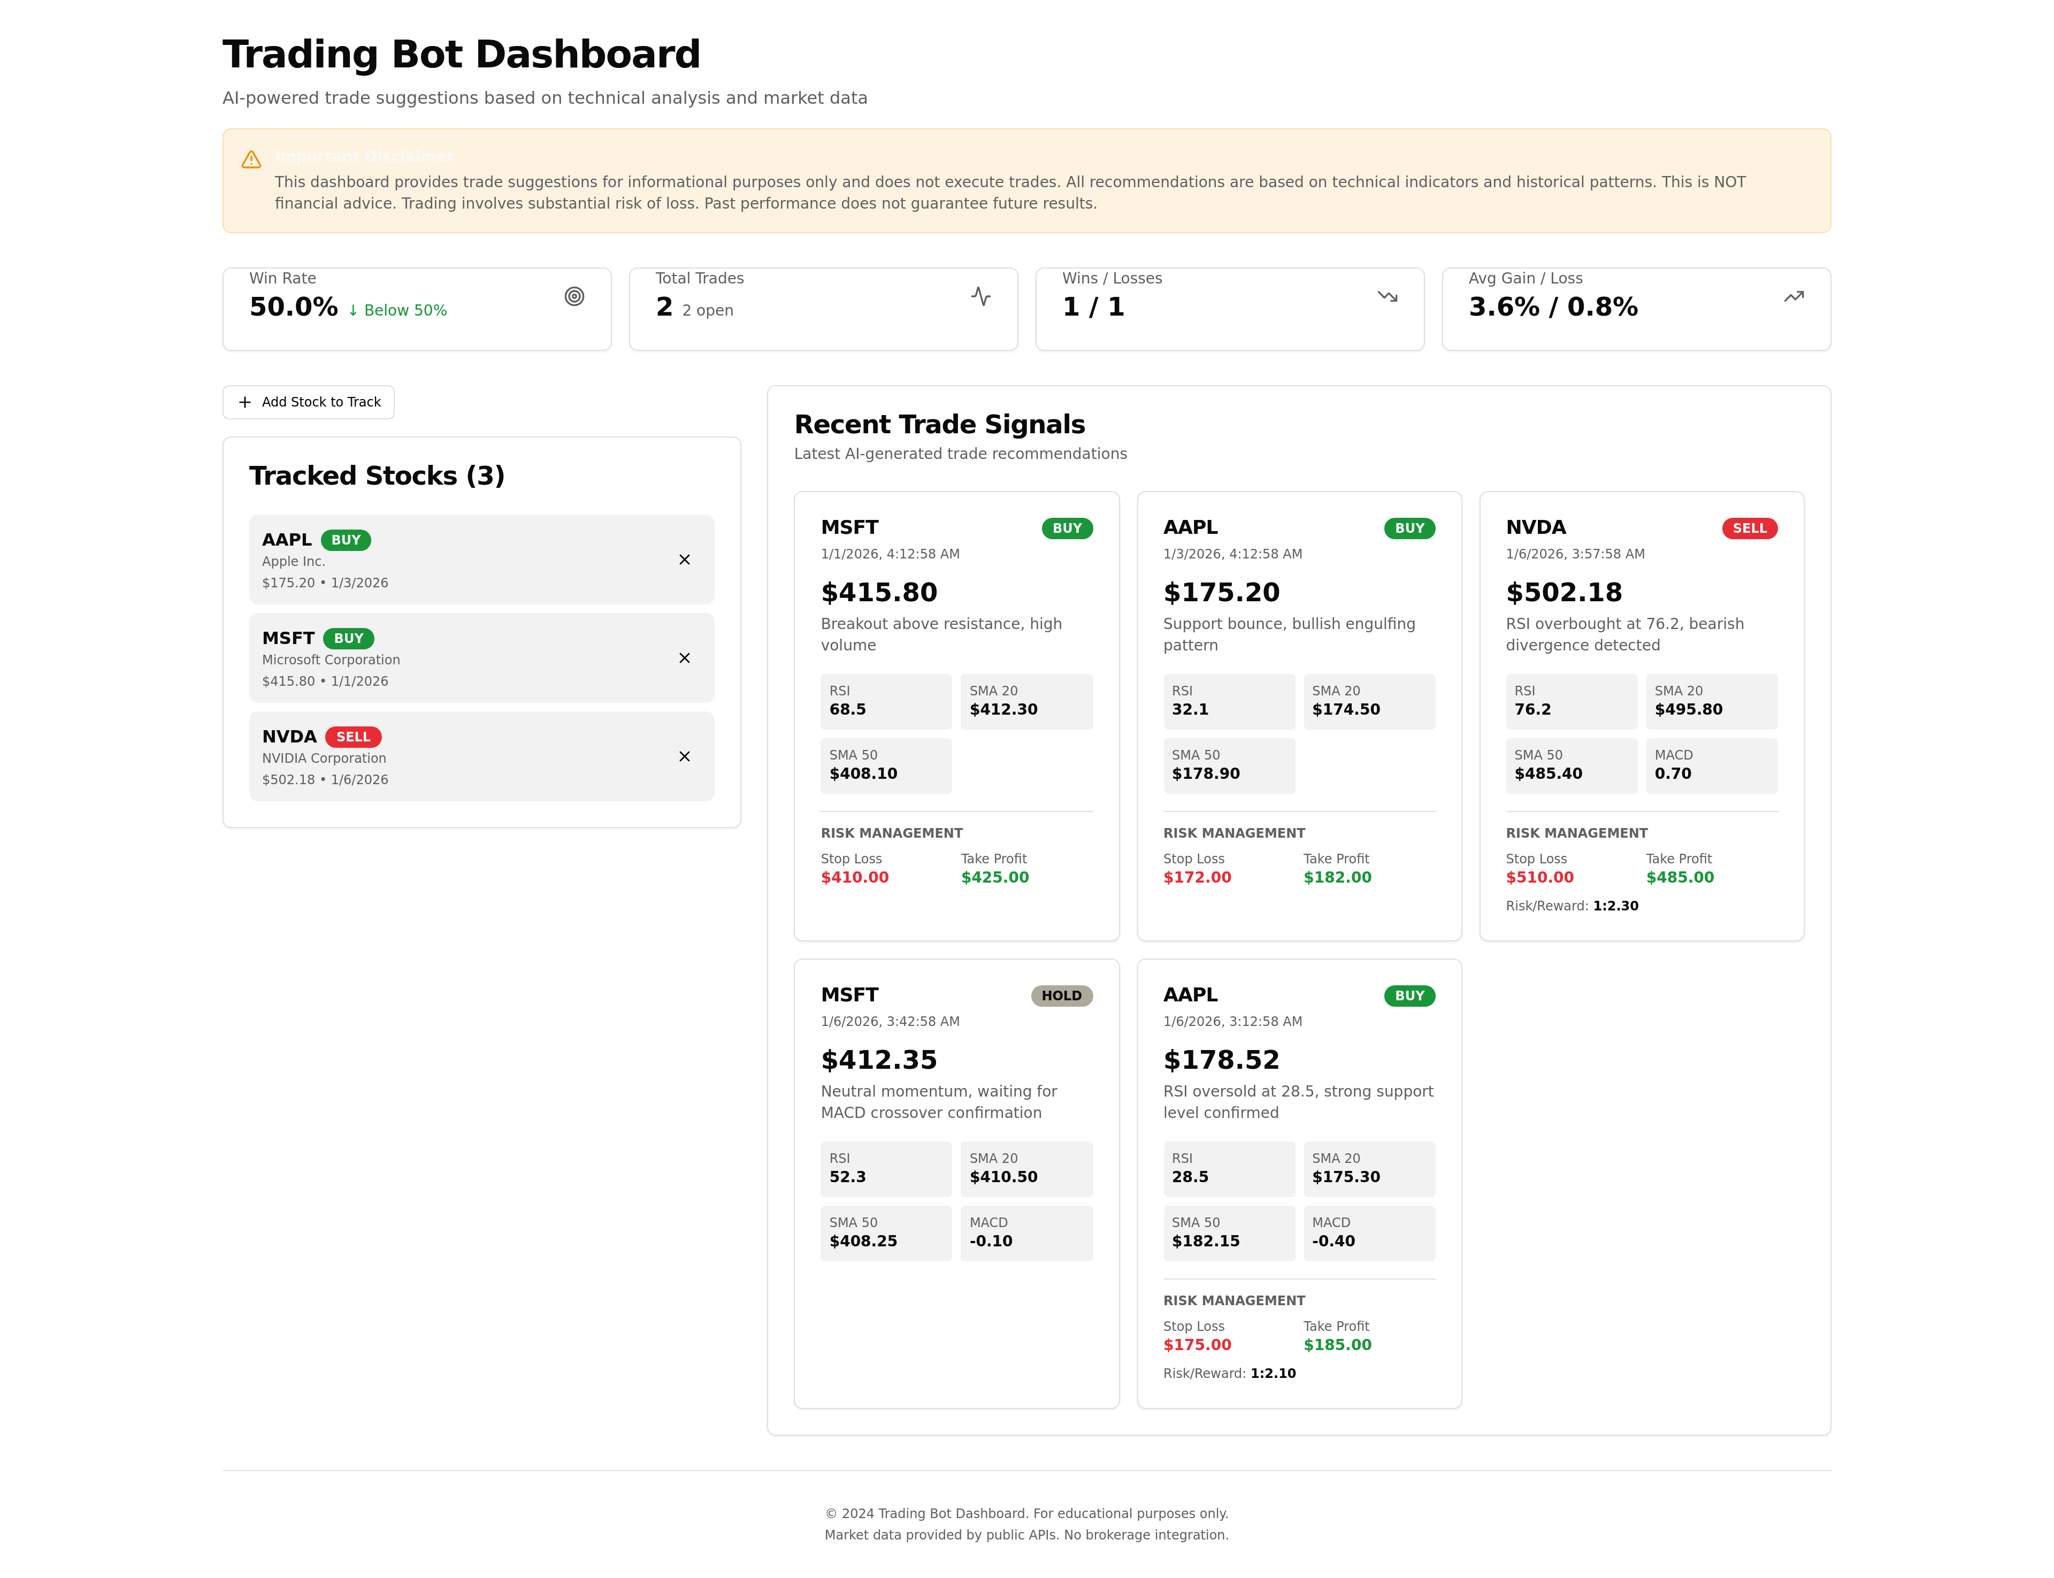Click the Avg Gain / Loss trending-up icon
2054x1578 pixels.
coord(1793,297)
